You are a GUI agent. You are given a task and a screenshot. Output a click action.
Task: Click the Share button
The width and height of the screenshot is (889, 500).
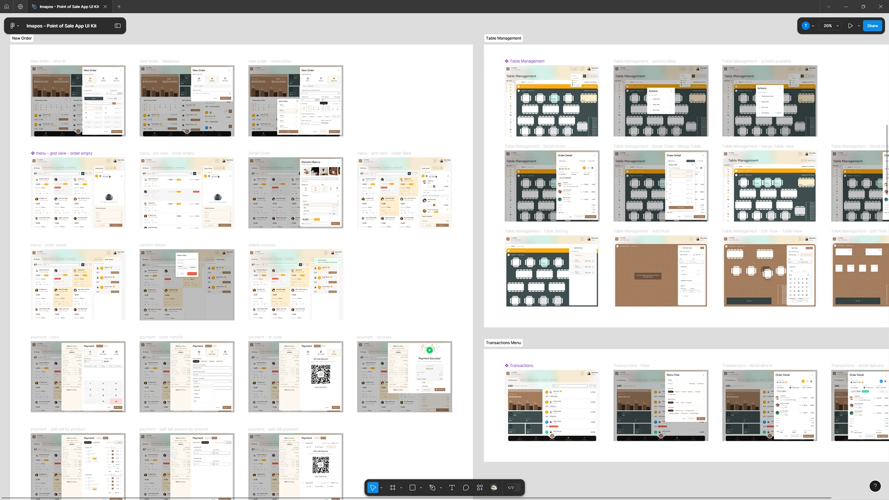coord(872,25)
